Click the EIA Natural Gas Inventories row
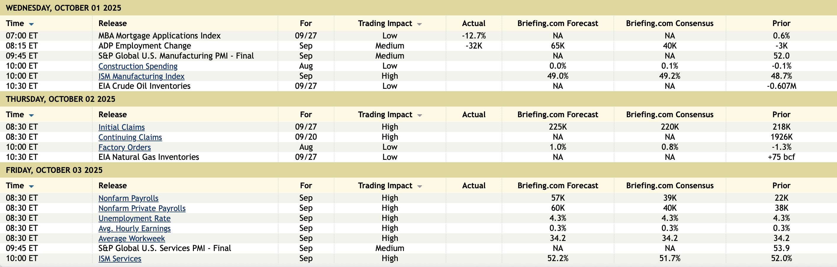Image resolution: width=837 pixels, height=267 pixels. [149, 157]
